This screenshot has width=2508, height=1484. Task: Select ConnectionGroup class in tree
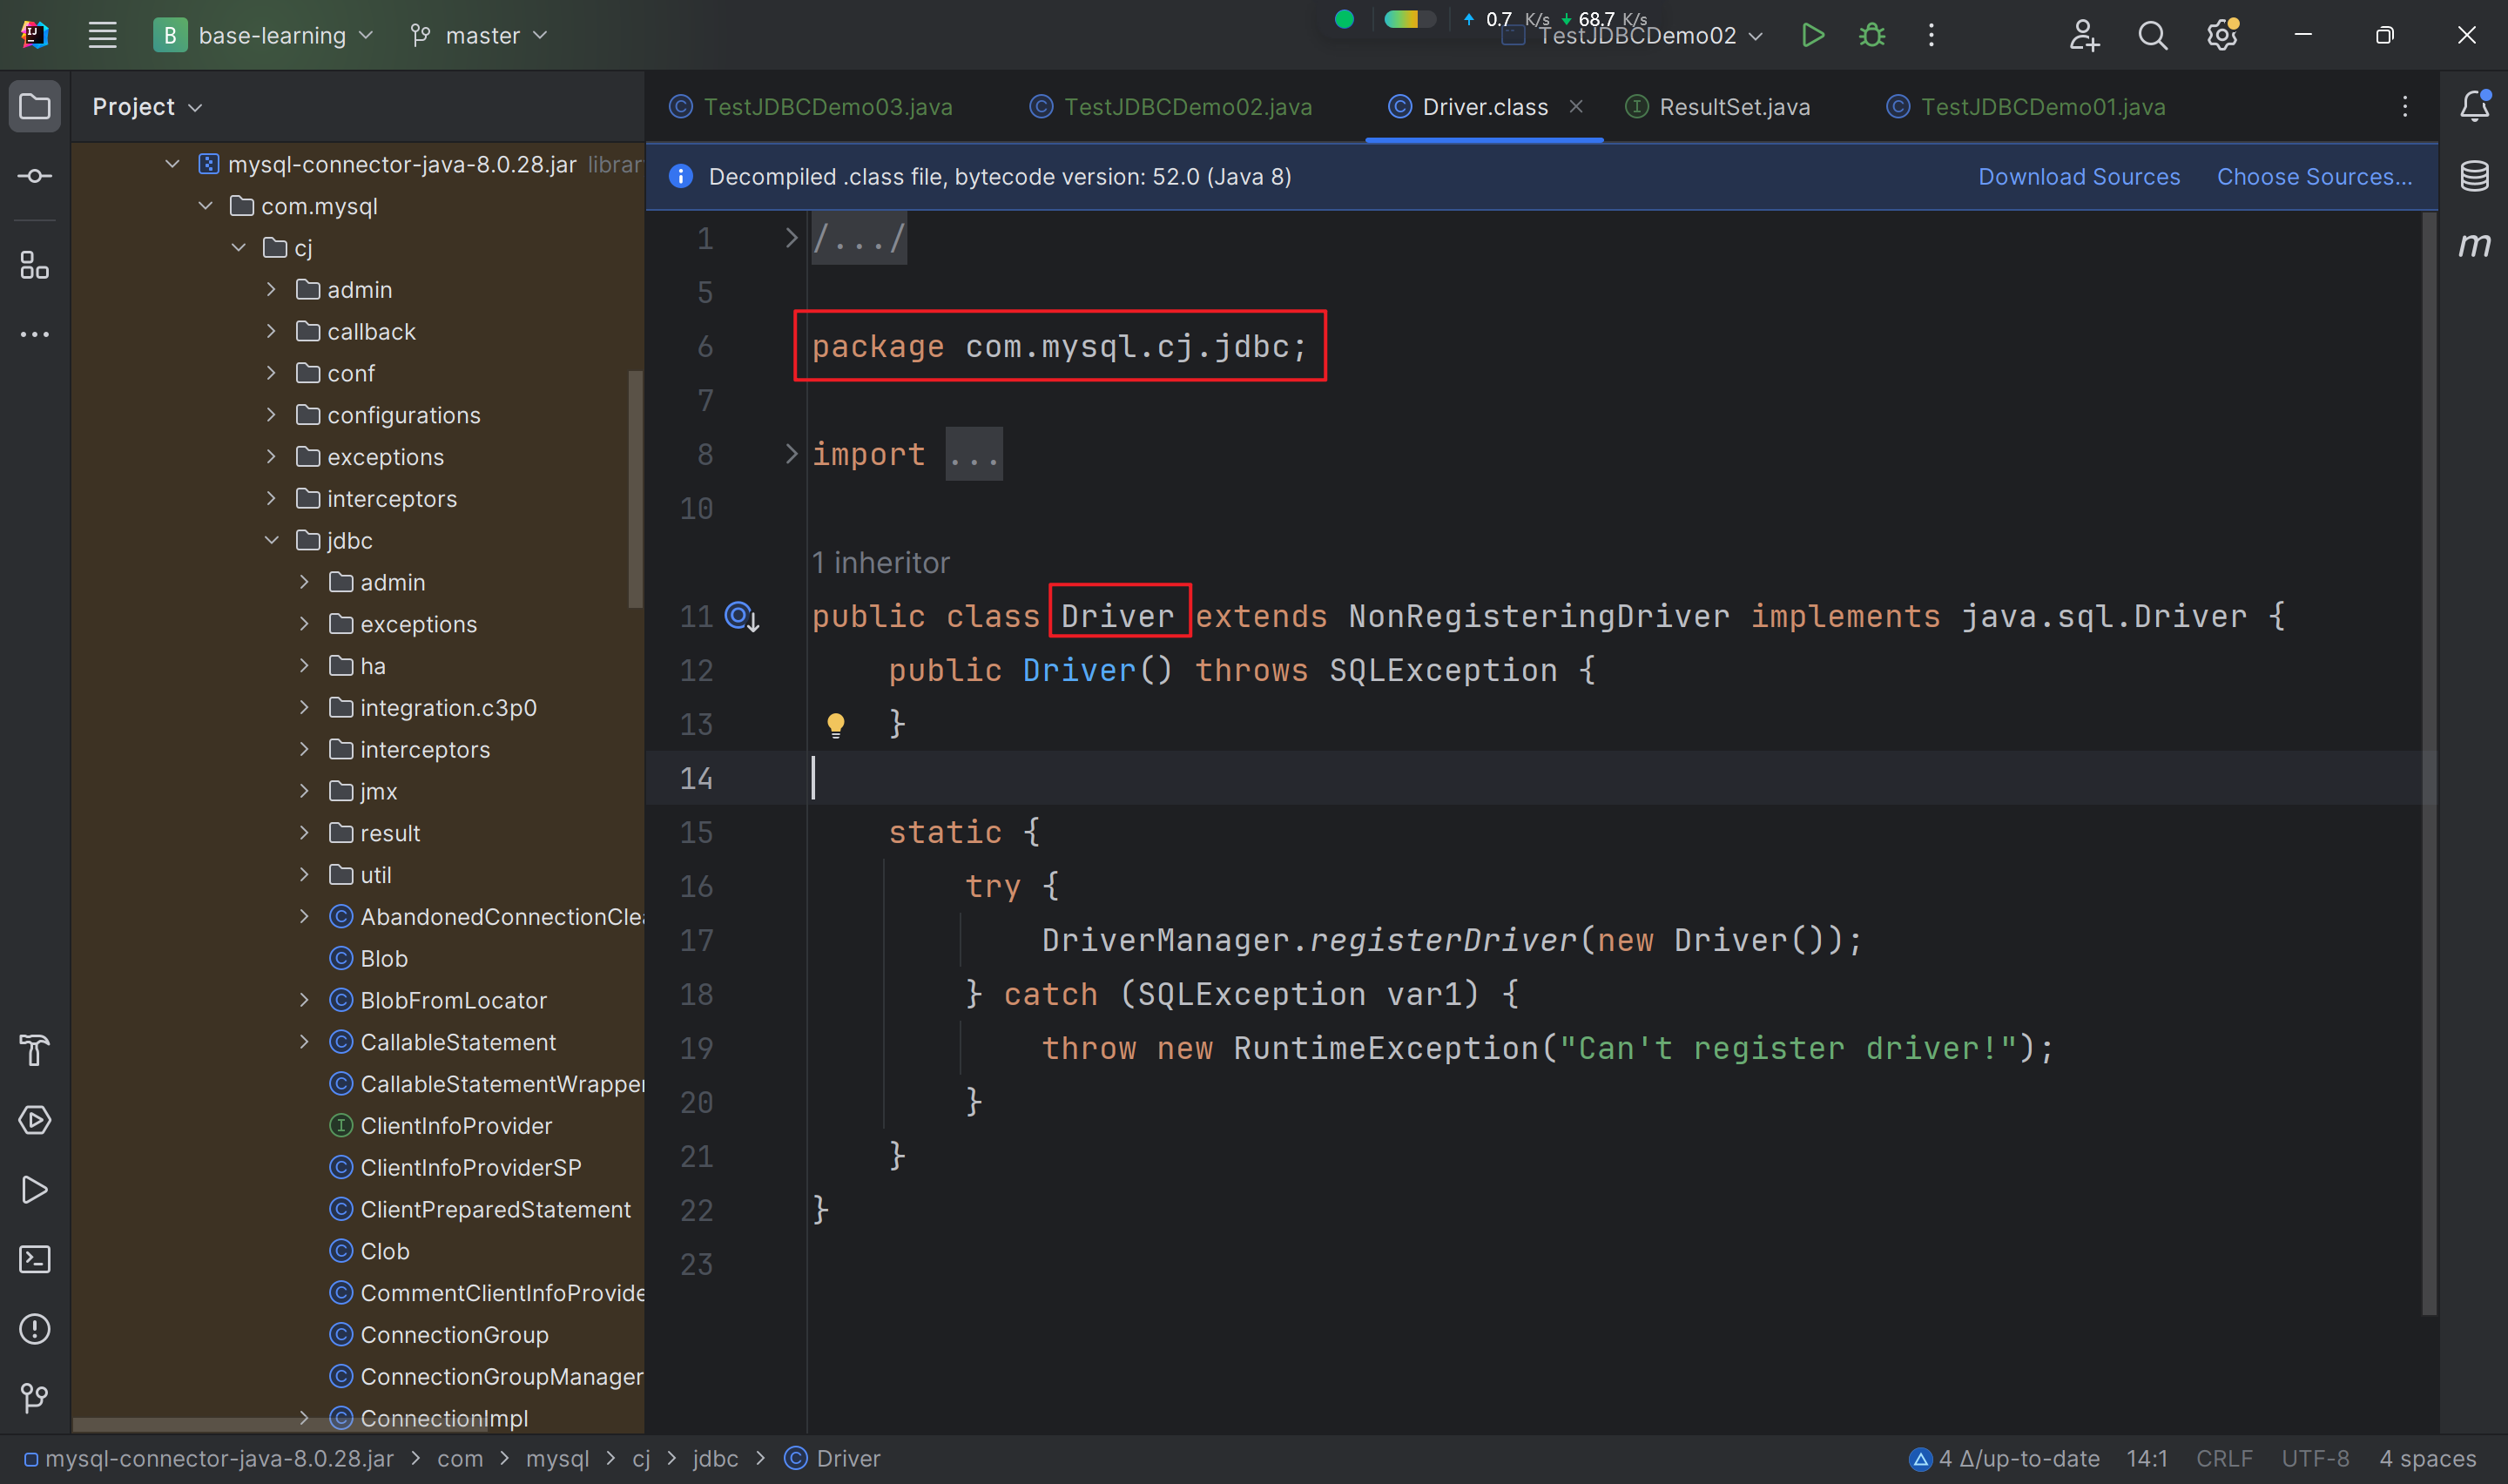(439, 1334)
